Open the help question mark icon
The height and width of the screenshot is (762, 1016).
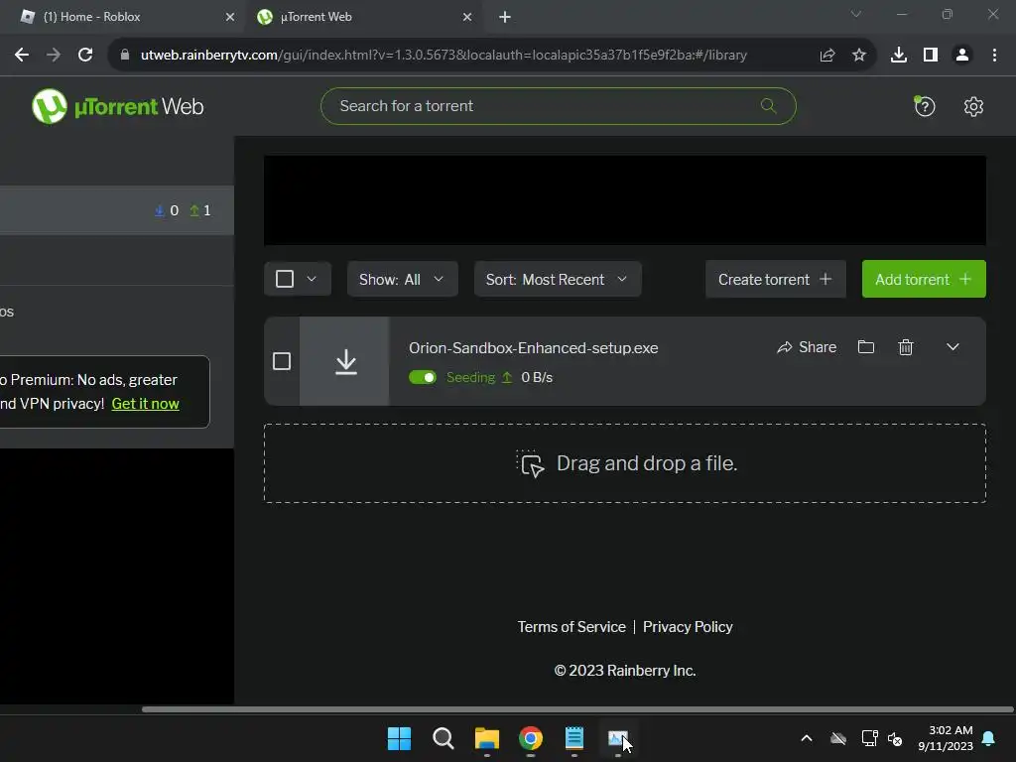point(924,105)
